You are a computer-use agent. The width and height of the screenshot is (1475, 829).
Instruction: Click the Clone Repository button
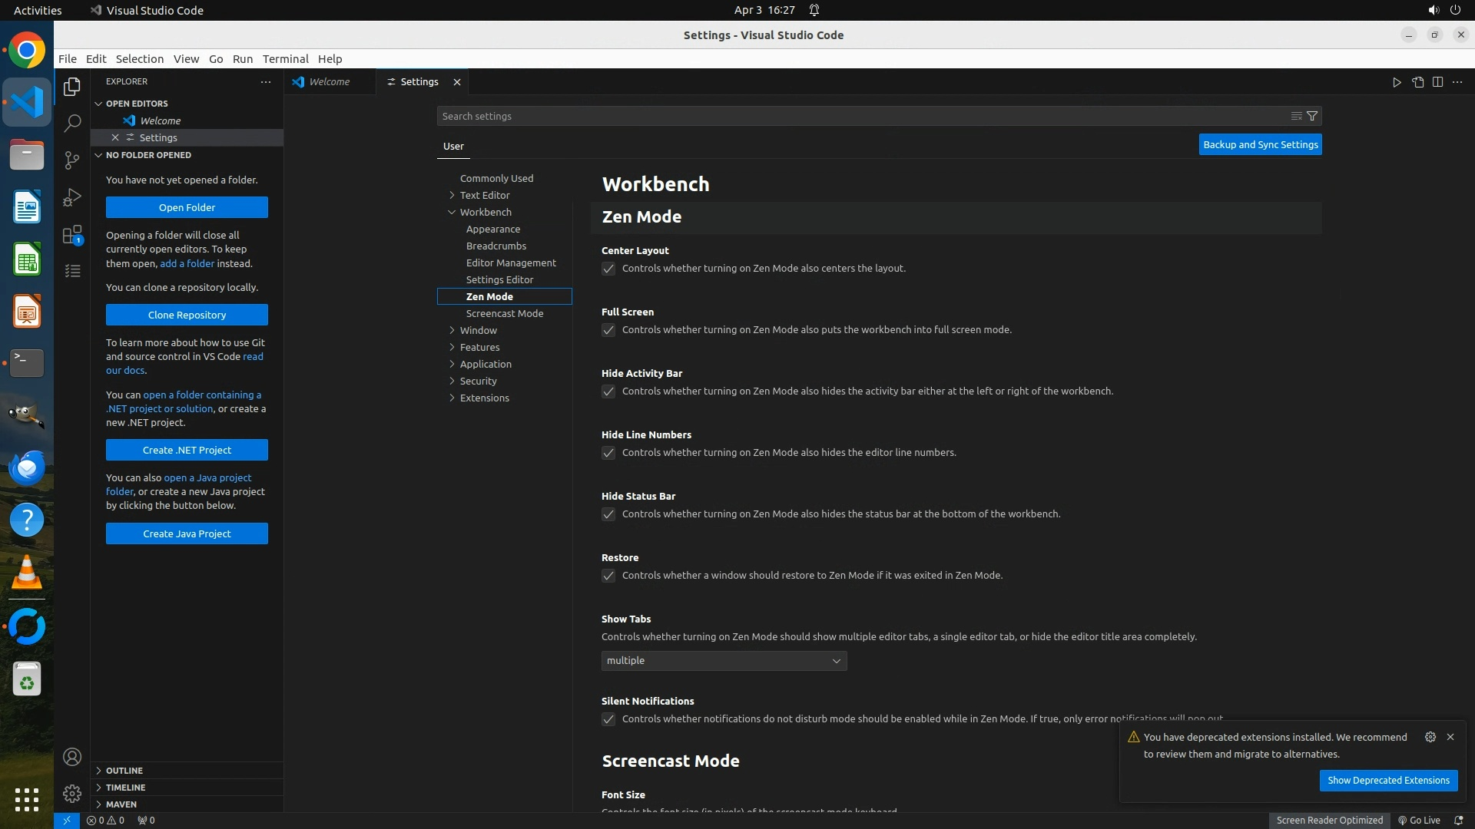point(187,315)
